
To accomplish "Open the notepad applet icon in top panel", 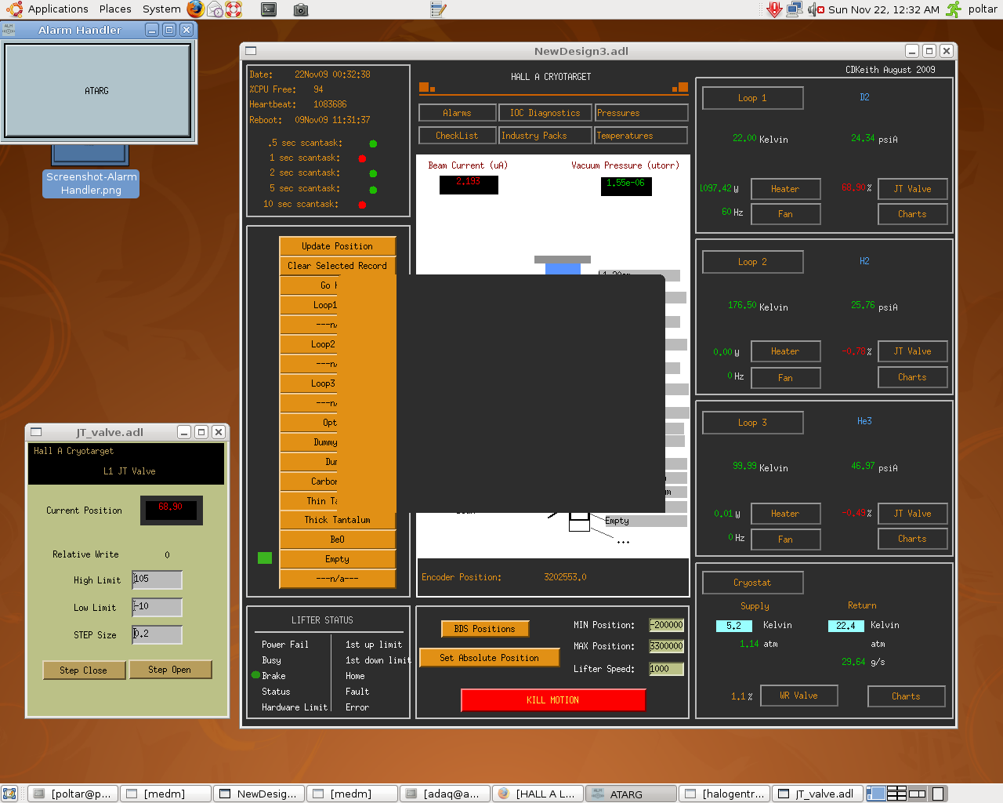I will pos(439,9).
